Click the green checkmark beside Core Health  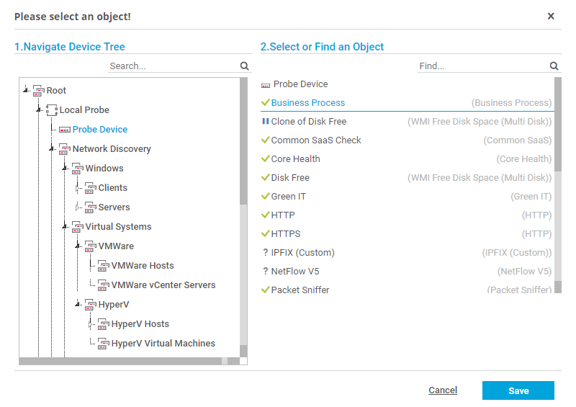click(265, 159)
